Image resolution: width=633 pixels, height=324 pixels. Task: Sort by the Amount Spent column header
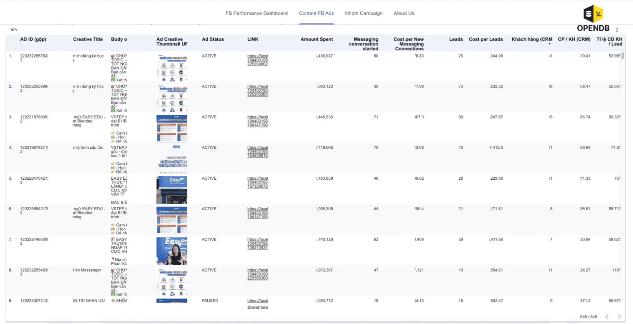[x=316, y=39]
